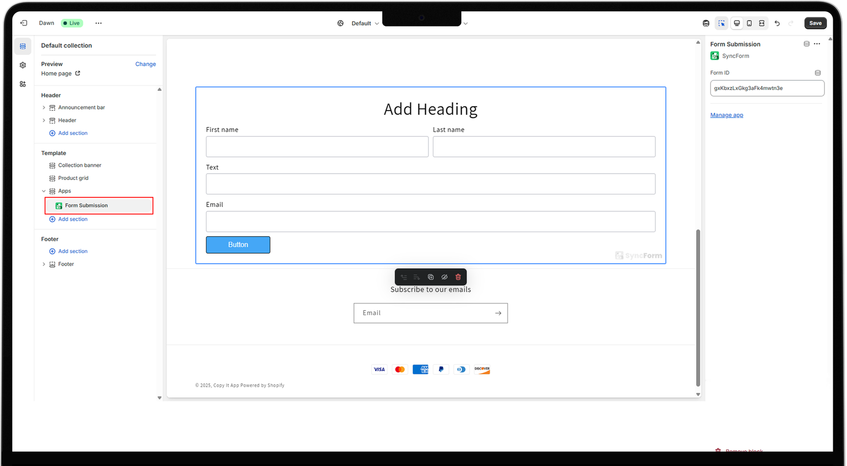Open the three-dot menu next to Dawn
Screen dimensions: 847x466
pyautogui.click(x=98, y=23)
